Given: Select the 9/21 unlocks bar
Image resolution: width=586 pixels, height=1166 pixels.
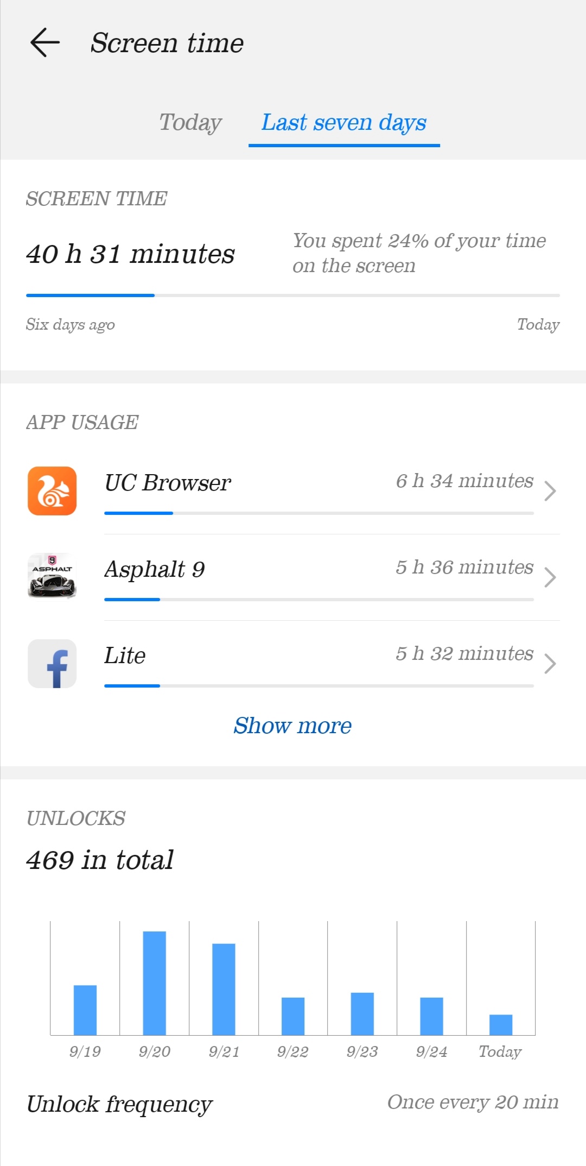Looking at the screenshot, I should (224, 989).
